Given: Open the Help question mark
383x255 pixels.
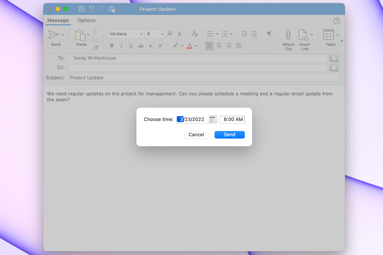Looking at the screenshot, I should [x=337, y=21].
